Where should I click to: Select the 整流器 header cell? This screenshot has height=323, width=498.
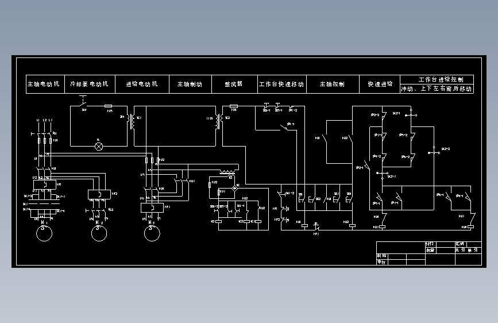pyautogui.click(x=234, y=84)
